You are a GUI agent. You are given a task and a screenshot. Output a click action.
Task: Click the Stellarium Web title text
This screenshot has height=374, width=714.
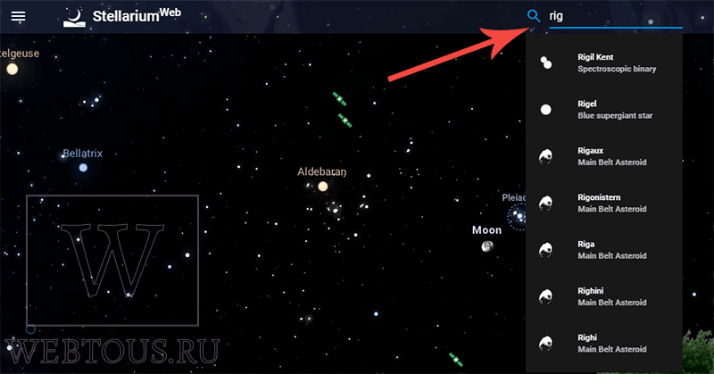coord(137,16)
